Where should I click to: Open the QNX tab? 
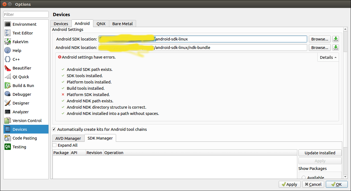pos(101,24)
